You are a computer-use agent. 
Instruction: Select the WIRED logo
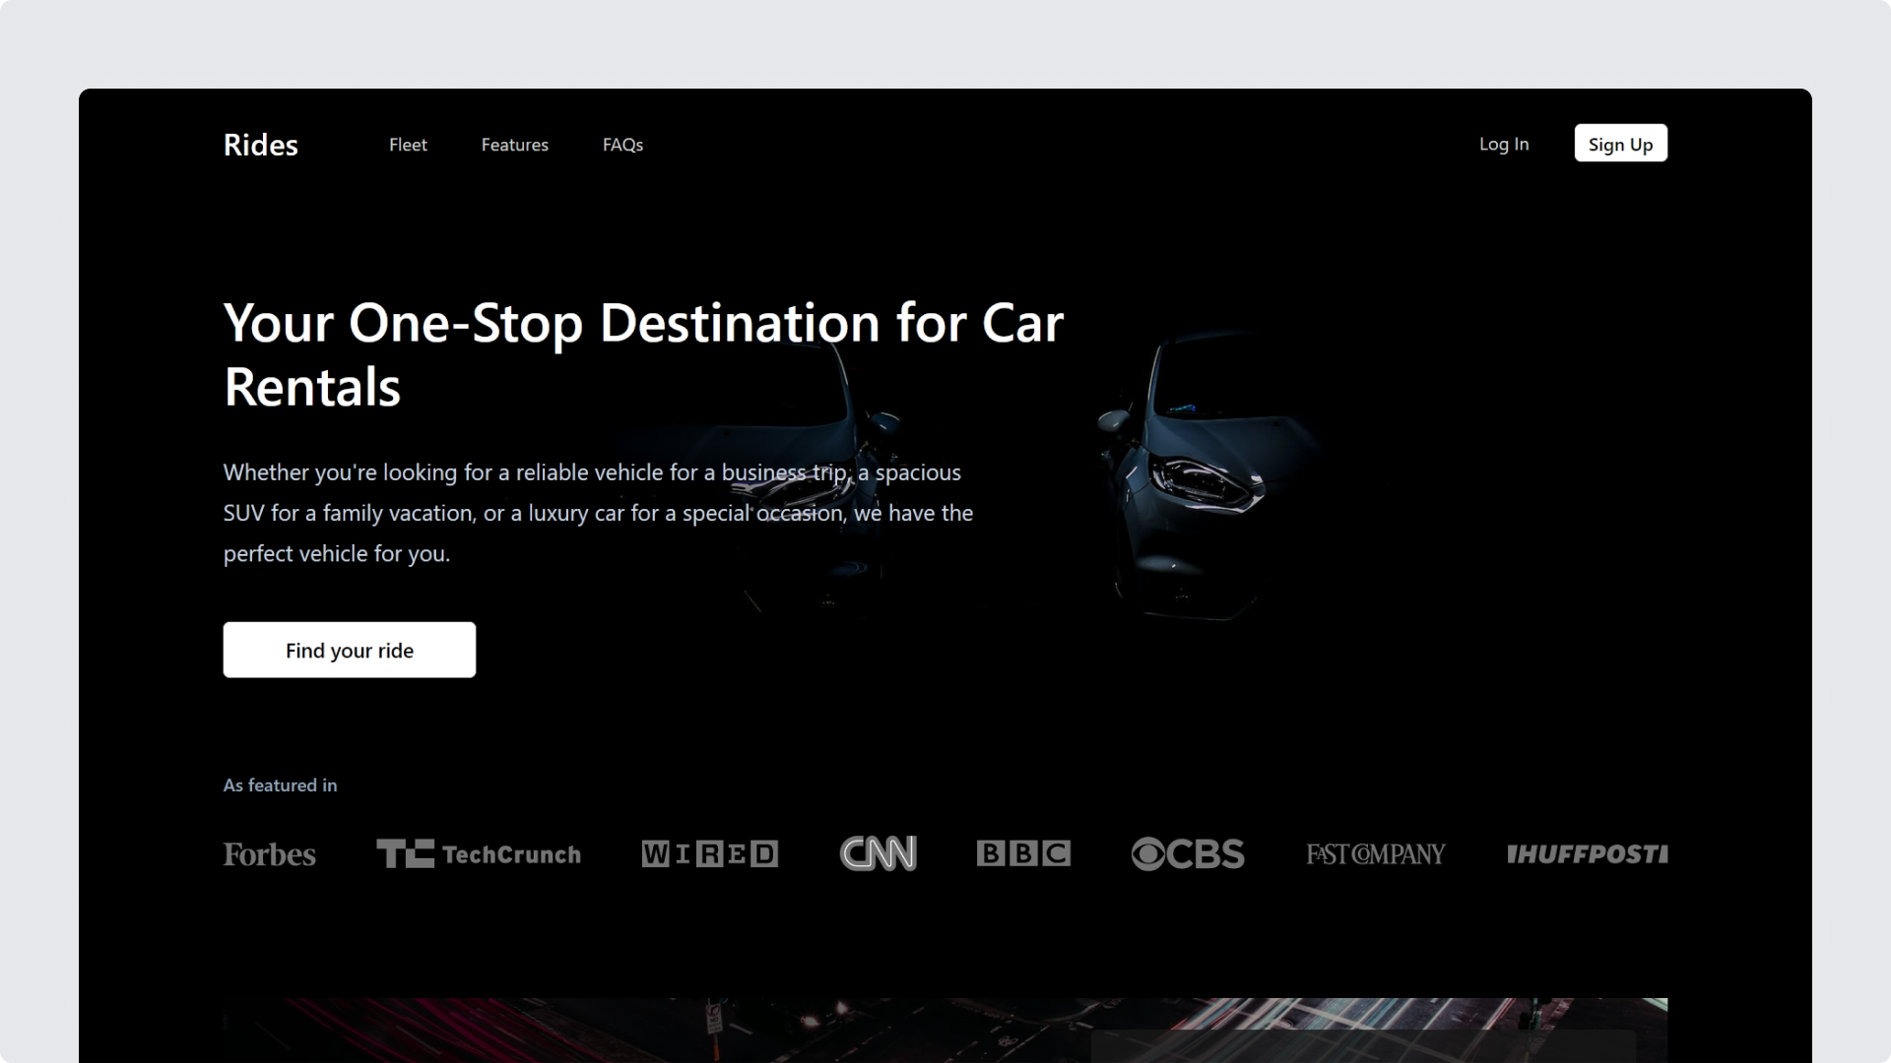tap(709, 854)
